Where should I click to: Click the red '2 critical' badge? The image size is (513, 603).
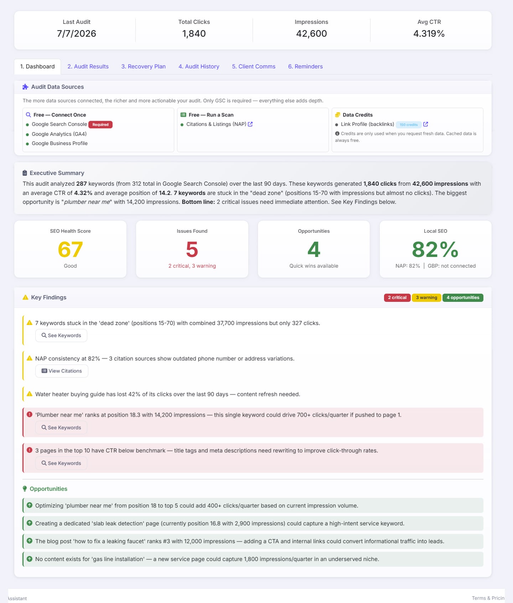click(x=397, y=298)
